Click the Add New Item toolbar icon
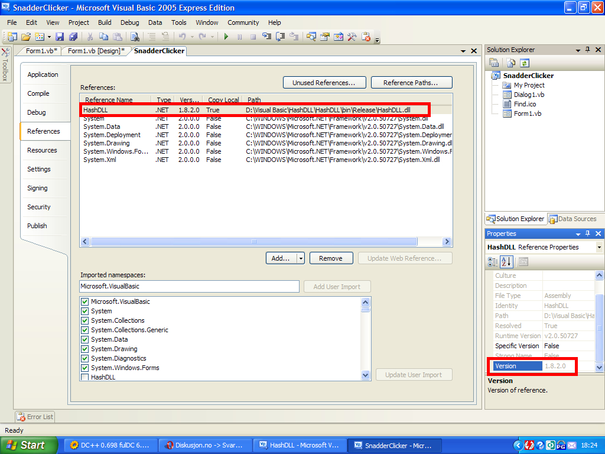Screen dimensions: 605x454 40,37
